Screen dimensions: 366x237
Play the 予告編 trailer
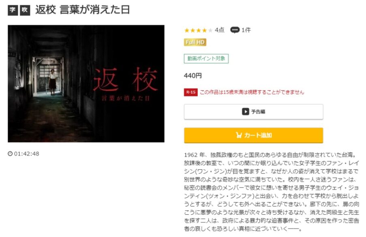pos(253,112)
